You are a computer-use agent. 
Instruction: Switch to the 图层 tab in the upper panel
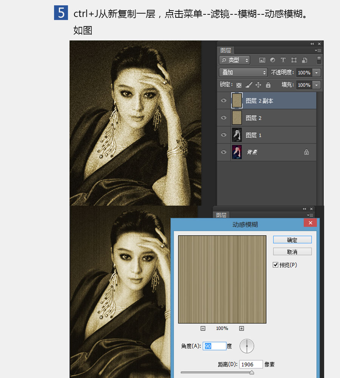tap(226, 50)
